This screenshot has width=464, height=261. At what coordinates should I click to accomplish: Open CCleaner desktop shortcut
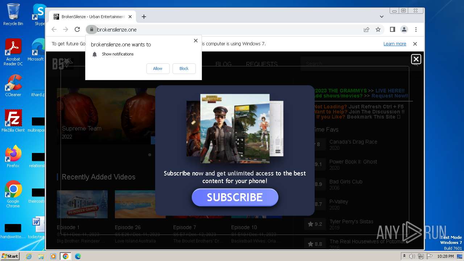point(13,86)
